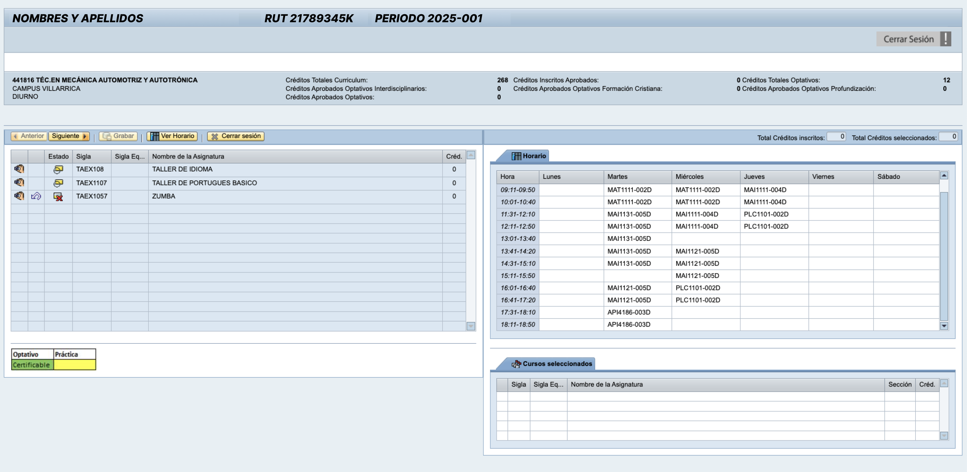967x472 pixels.
Task: Click the RUT 21789345K header text
Action: pyautogui.click(x=309, y=18)
